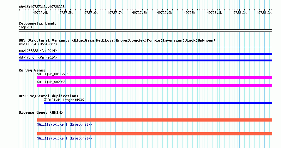The height and width of the screenshot is (148, 281).
Task: Click the 49728.2k ruler tick label
Action: (x=239, y=13)
